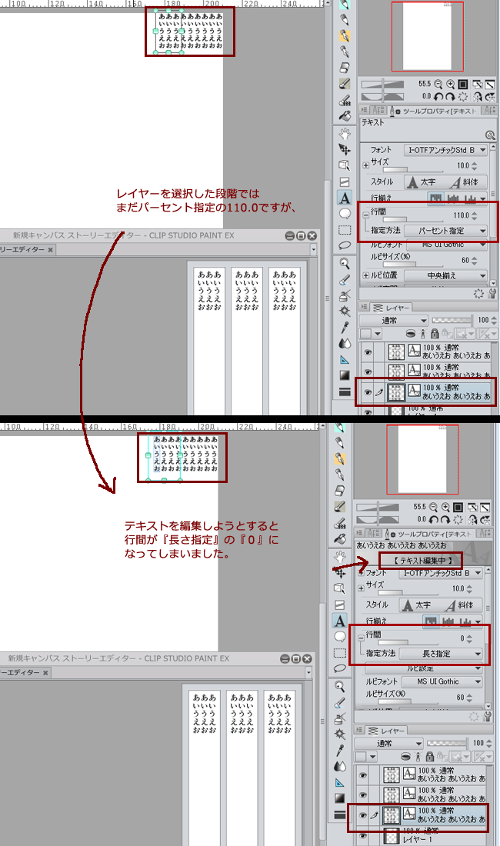
Task: Select the Lasso tool in the upper screenshot
Action: [345, 245]
